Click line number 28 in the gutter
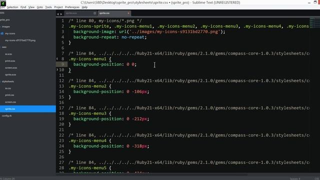Image resolution: width=320 pixels, height=180 pixels. tap(61, 168)
